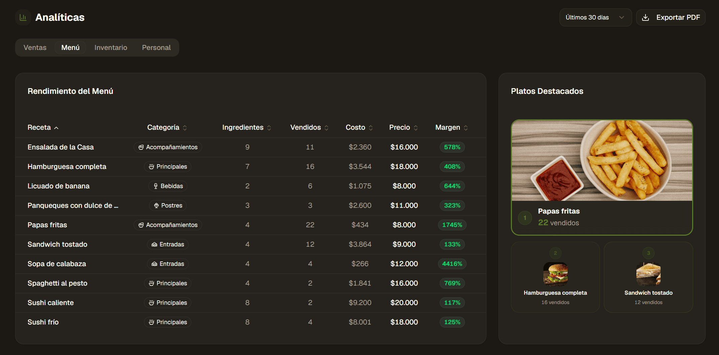Select the Sushi frío recipe name

click(43, 322)
